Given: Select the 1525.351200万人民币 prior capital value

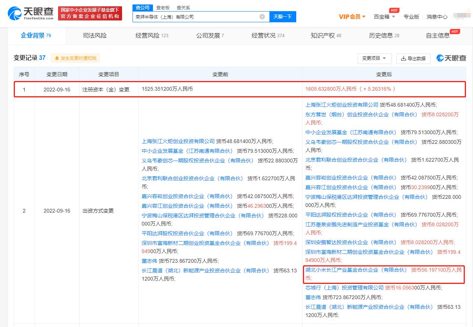Looking at the screenshot, I should point(167,89).
